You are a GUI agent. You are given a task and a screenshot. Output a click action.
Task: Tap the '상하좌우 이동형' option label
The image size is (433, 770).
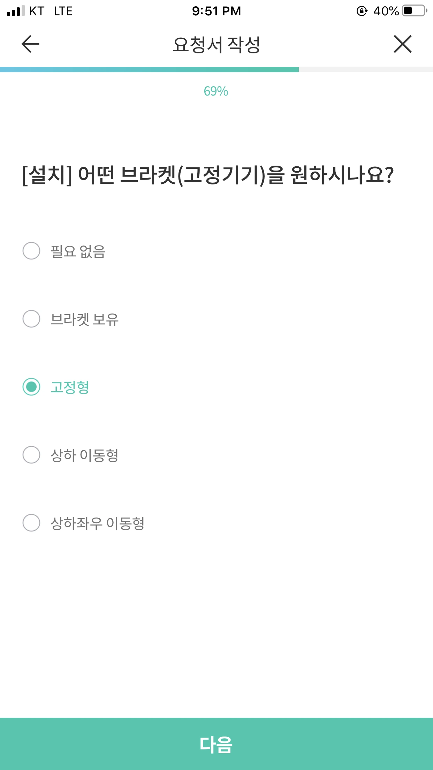(97, 523)
